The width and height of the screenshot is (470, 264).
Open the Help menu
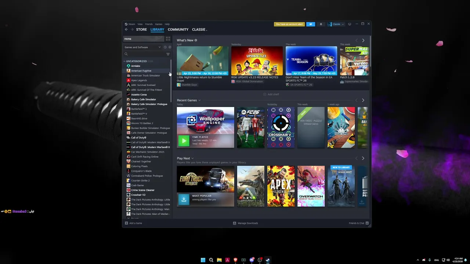tap(167, 24)
